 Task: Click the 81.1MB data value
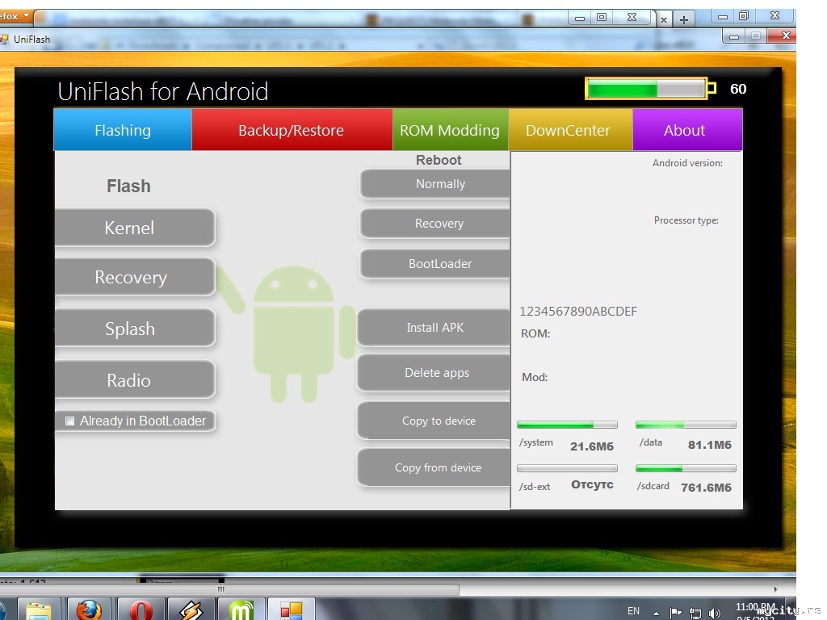tap(709, 445)
